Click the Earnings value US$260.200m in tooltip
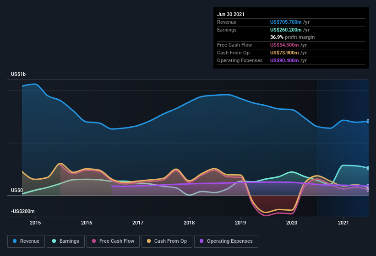The image size is (376, 256). coord(286,30)
